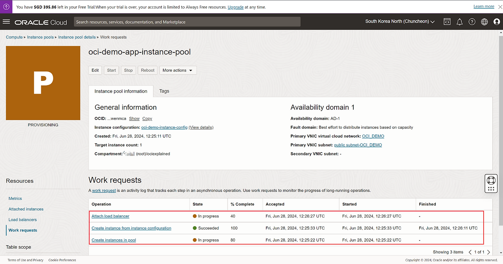This screenshot has width=503, height=264.
Task: Switch to the Tags tab
Action: (x=164, y=91)
